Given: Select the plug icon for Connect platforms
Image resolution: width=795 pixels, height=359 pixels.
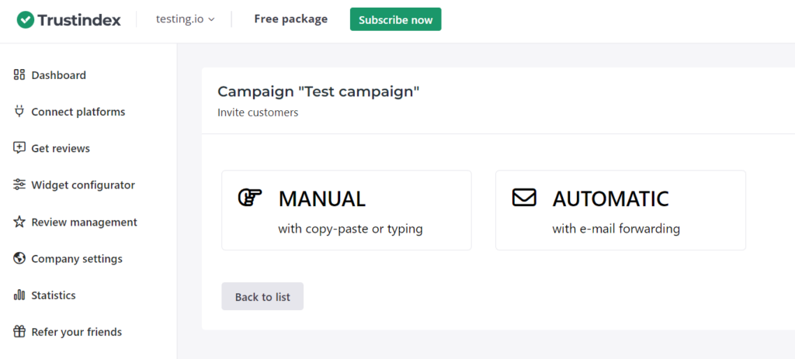Looking at the screenshot, I should 19,112.
